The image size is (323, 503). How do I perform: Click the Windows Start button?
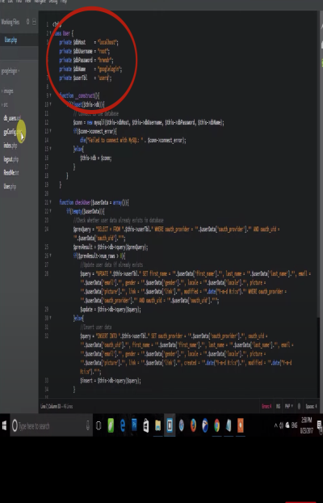coord(5,425)
